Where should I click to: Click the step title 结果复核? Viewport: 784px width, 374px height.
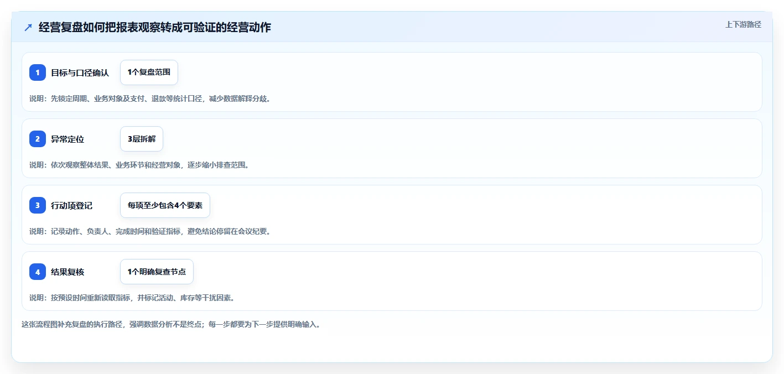coord(68,272)
